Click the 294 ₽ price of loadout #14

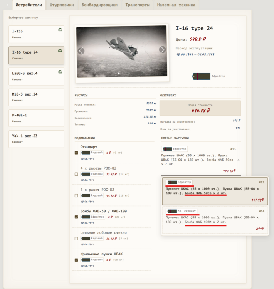coord(260,229)
